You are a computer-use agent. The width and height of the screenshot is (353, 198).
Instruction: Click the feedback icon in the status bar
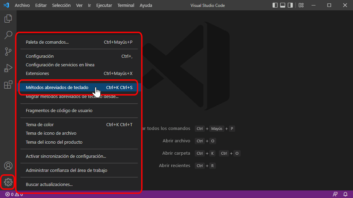click(335, 194)
